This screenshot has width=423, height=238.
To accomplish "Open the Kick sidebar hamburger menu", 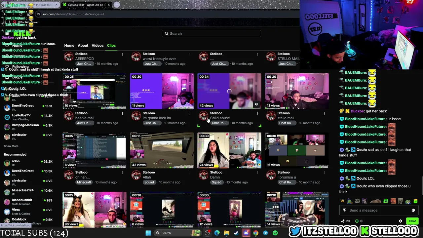I will pos(7,34).
